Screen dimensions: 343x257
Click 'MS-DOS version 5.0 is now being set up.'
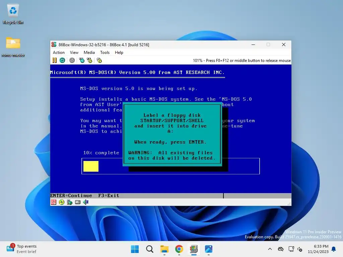click(139, 88)
